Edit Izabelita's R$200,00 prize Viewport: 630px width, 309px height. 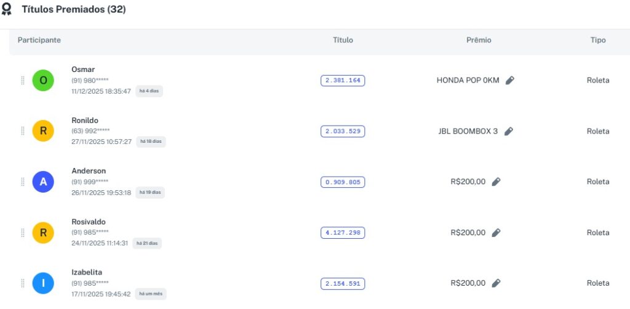coord(496,283)
